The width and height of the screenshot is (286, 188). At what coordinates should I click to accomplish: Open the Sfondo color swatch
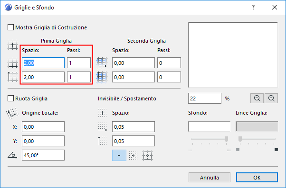point(209,126)
